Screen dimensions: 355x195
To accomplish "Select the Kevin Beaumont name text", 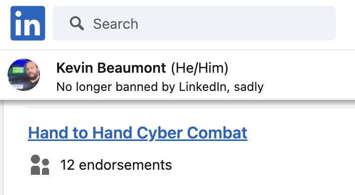I will [x=111, y=68].
